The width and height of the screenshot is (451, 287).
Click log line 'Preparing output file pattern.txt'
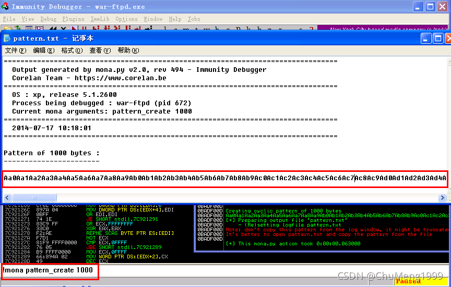point(287,220)
